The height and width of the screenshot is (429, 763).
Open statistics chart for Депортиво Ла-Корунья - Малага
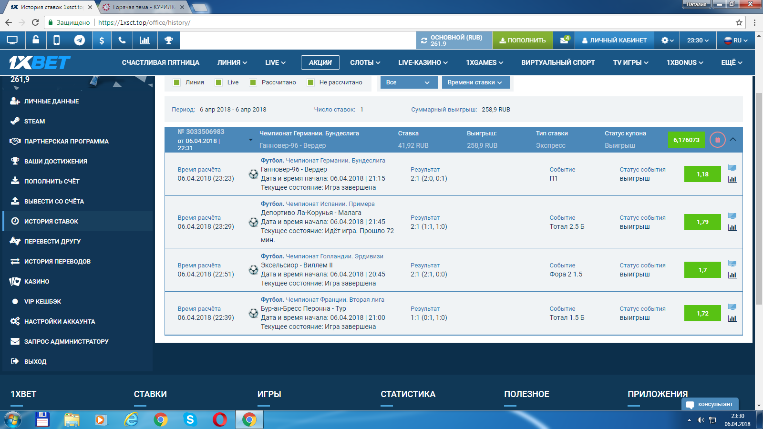[x=732, y=227]
